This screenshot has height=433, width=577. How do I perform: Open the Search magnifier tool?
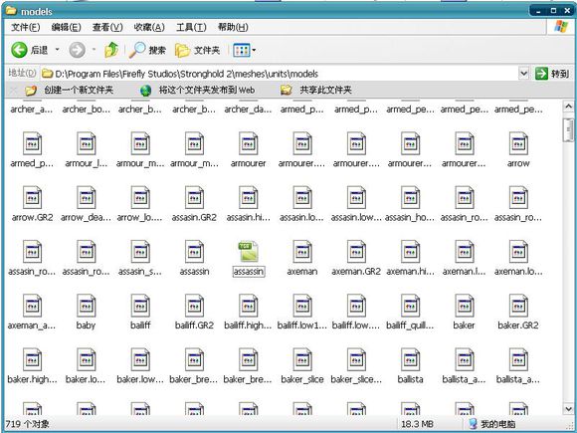point(147,50)
